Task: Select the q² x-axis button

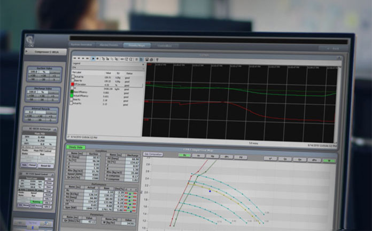Action: [x=270, y=159]
